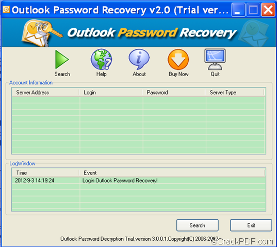Click the keys and envelope banner logo
The image size is (277, 247).
pos(42,33)
